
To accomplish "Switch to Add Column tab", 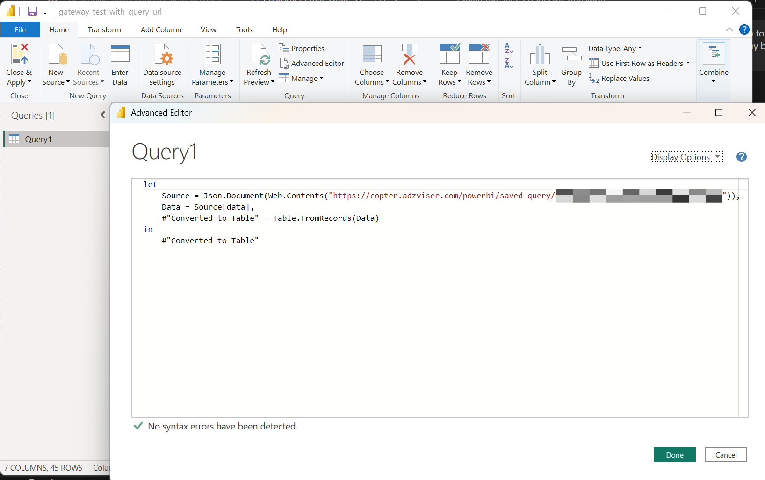I will (161, 29).
